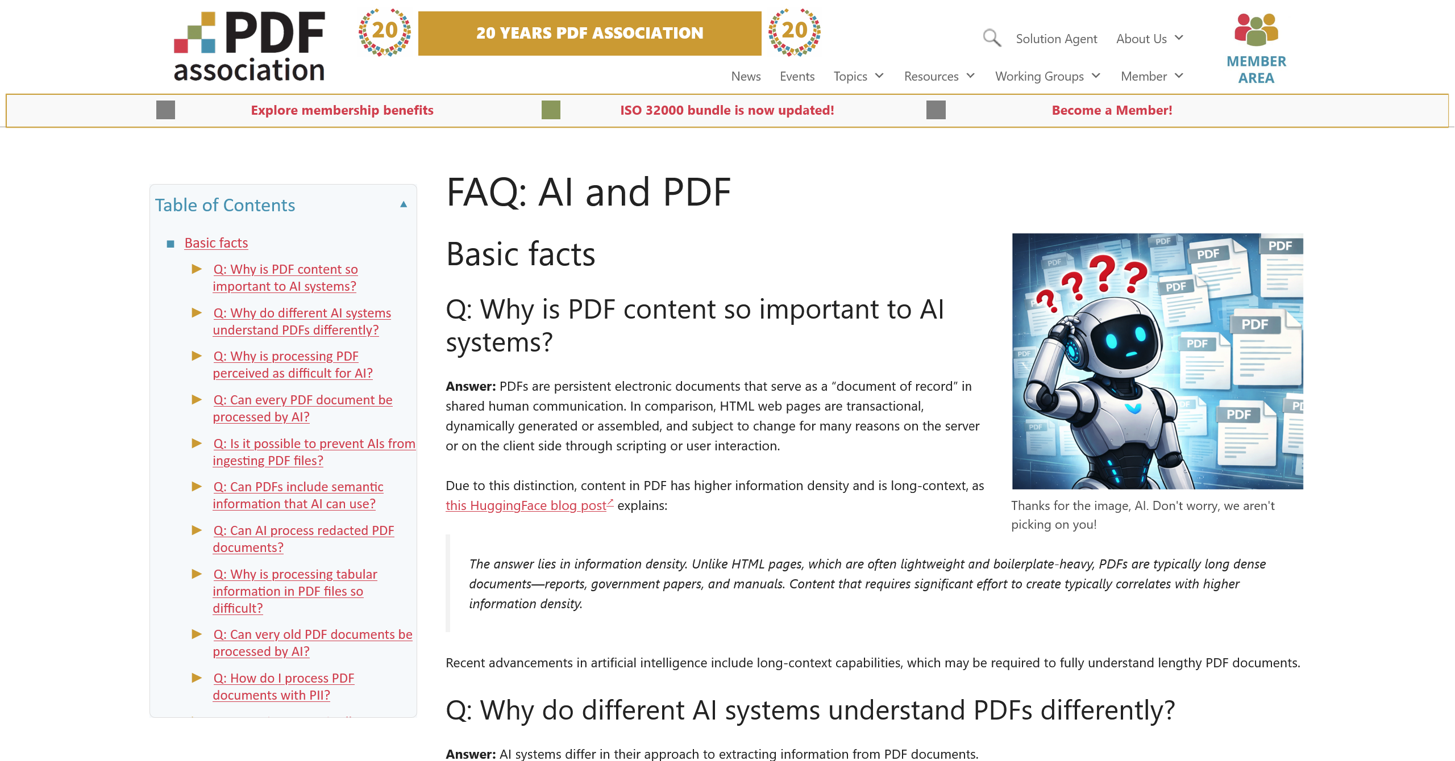Click arrow bullet for very old PDF question
The height and width of the screenshot is (761, 1455).
197,634
